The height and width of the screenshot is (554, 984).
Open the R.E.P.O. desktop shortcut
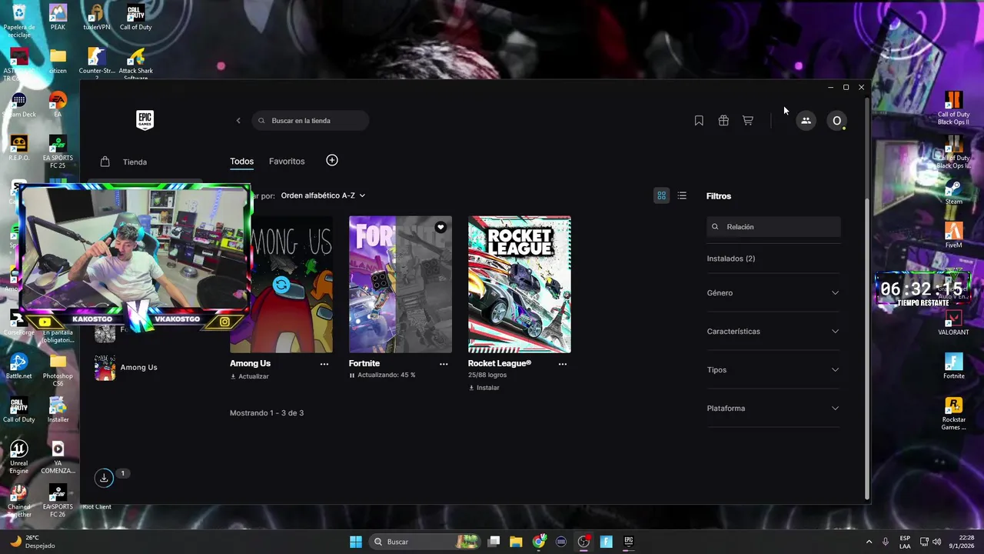coord(18,148)
